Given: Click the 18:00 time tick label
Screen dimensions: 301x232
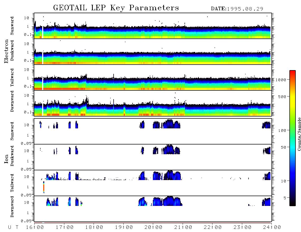Looking at the screenshot, I should pyautogui.click(x=94, y=227).
